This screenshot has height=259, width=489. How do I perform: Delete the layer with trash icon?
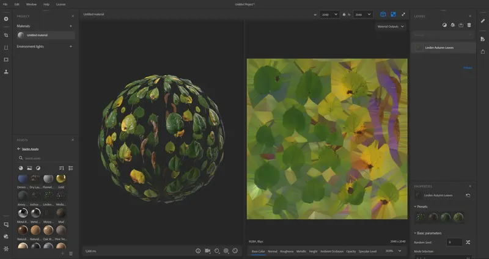coord(469,25)
